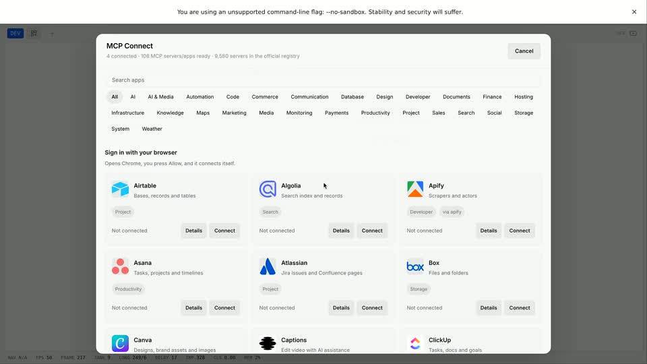
Task: Click the Productivity tag on Asana card
Action: [x=128, y=289]
